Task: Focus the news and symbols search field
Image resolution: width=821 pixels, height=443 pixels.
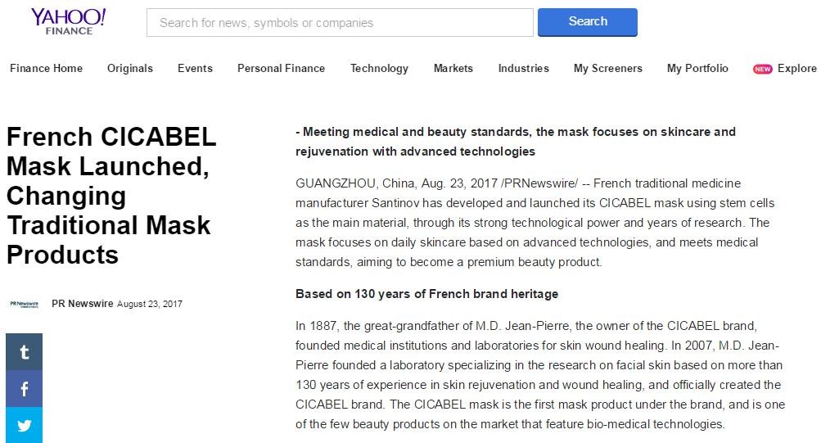Action: pos(340,22)
